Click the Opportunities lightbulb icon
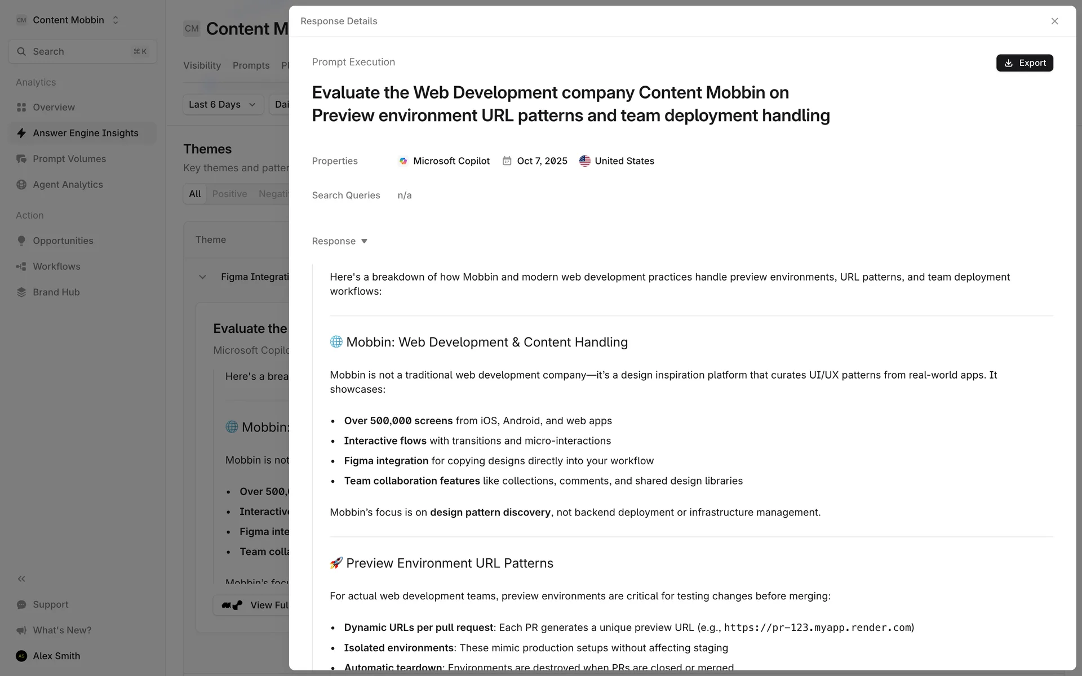This screenshot has width=1082, height=676. coord(21,241)
